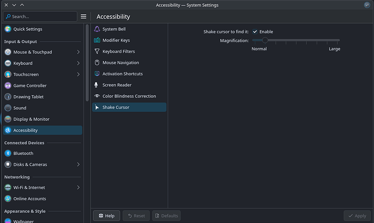Click the Drawing Tablet icon
This screenshot has height=223, width=374.
8,97
